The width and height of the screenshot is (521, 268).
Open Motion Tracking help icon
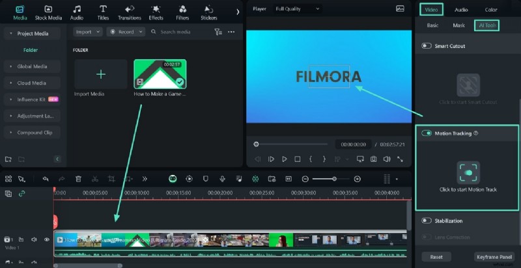click(x=476, y=133)
